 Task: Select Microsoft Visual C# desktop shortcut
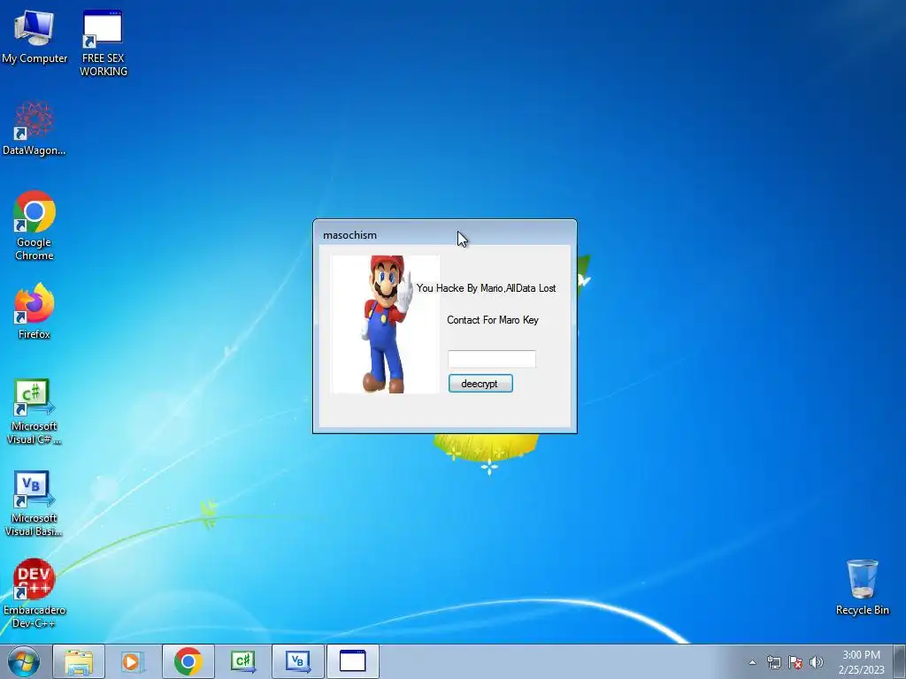click(35, 411)
